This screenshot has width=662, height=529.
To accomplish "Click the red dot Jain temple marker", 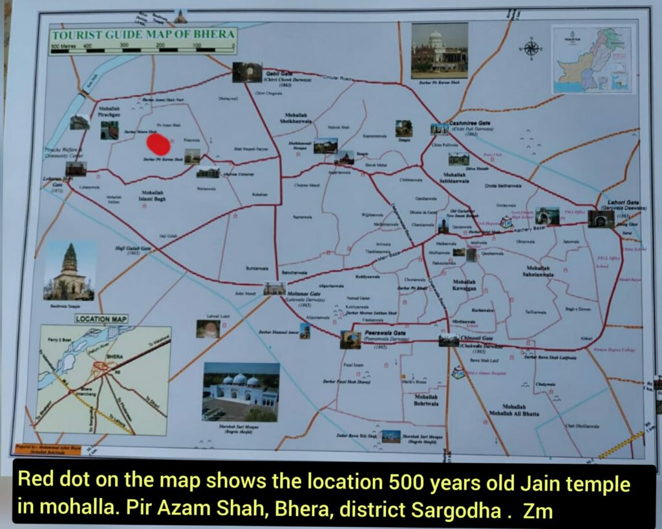I will pos(158,143).
